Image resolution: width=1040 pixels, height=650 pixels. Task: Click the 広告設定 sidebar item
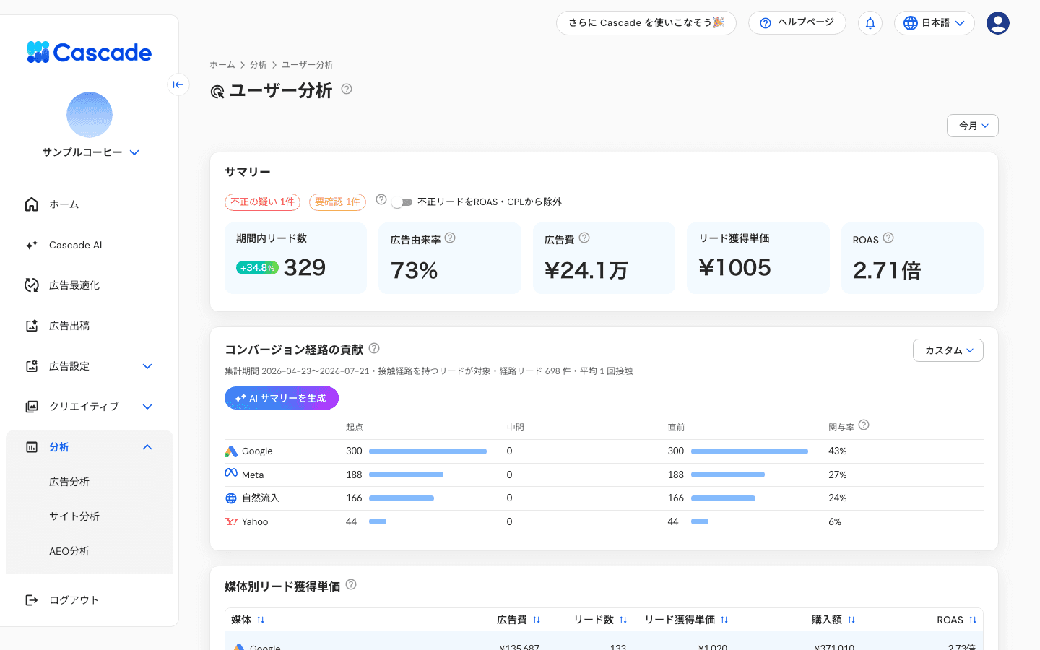(x=90, y=366)
